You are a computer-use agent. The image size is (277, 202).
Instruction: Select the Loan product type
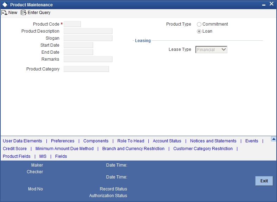199,31
